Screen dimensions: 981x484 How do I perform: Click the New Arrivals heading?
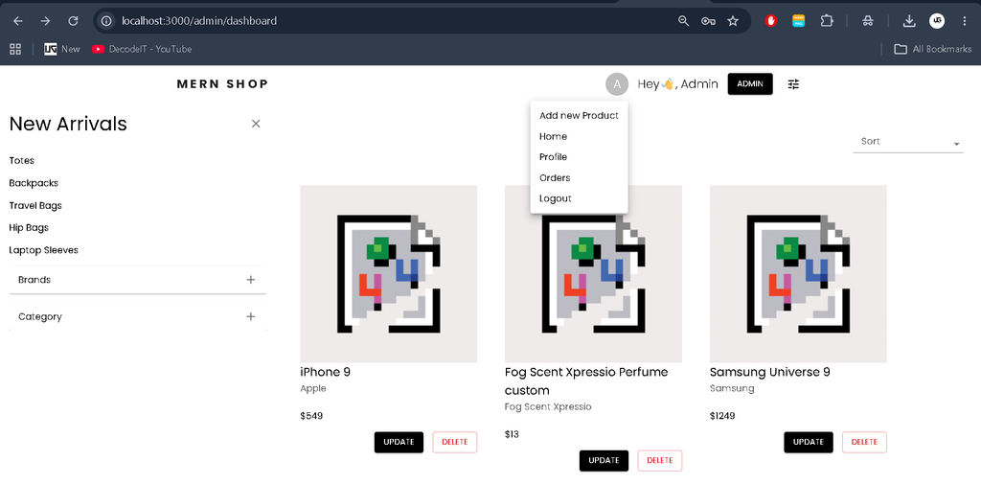point(68,124)
